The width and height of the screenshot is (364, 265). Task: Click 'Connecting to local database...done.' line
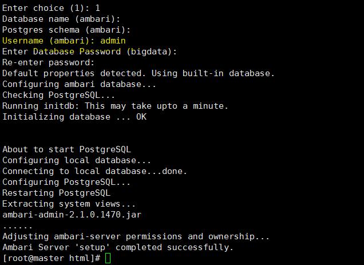tap(94, 171)
